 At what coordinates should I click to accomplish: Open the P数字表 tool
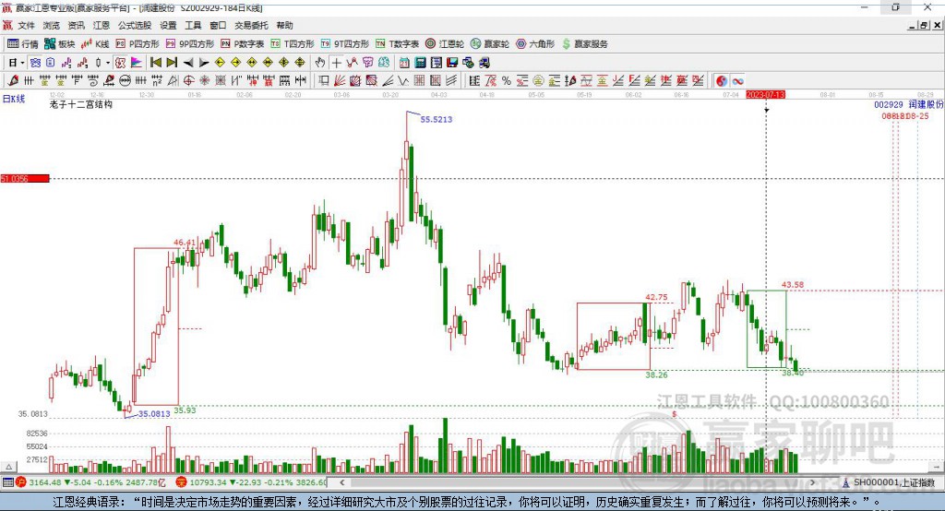[243, 44]
